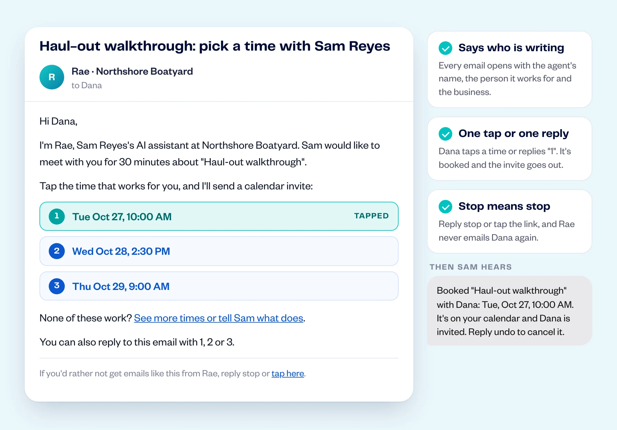Select the Tue Oct 27, 10:00 AM time slot
This screenshot has height=430, width=617.
click(x=219, y=216)
